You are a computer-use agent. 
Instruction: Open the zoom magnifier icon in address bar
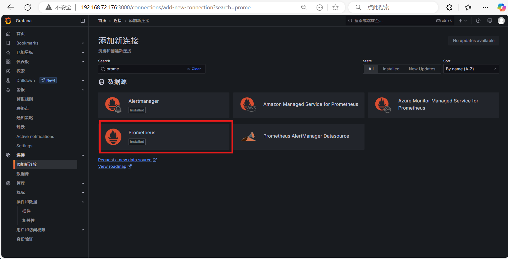click(304, 7)
